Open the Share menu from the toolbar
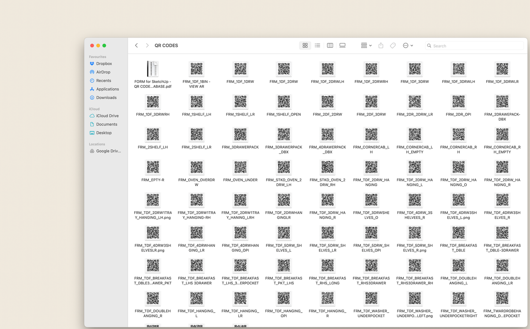530x329 pixels. 380,45
